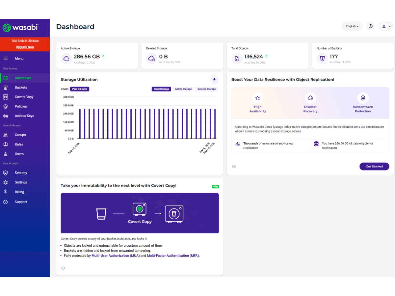Click the Get Started button
395x296 pixels.
374,166
